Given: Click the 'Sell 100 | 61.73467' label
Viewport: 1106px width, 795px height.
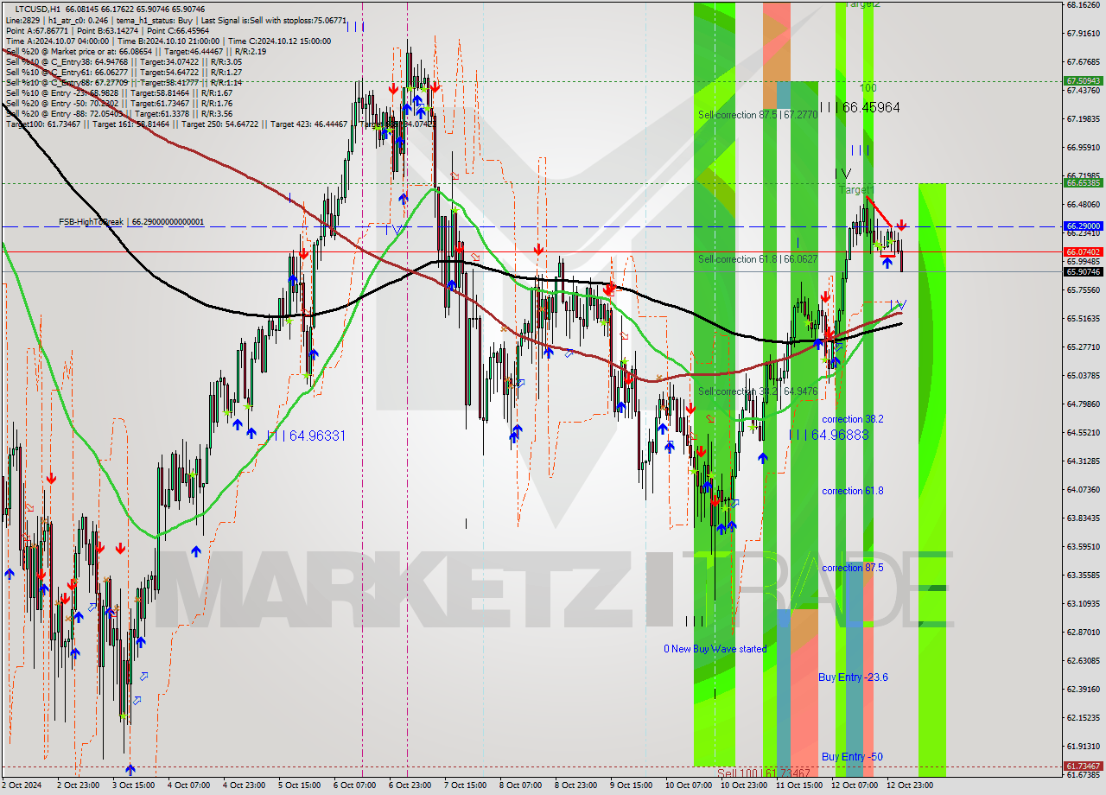Looking at the screenshot, I should (x=764, y=773).
